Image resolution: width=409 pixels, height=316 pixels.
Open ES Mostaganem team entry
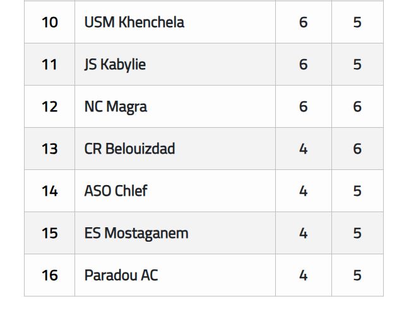(x=136, y=234)
